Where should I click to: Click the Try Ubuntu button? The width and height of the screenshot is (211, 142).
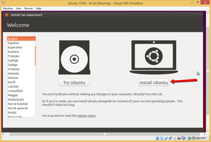[74, 83]
